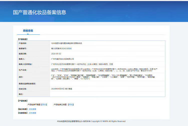Click the NMPA copyright footer text
Viewport: 188px width, 126px height.
click(91, 121)
